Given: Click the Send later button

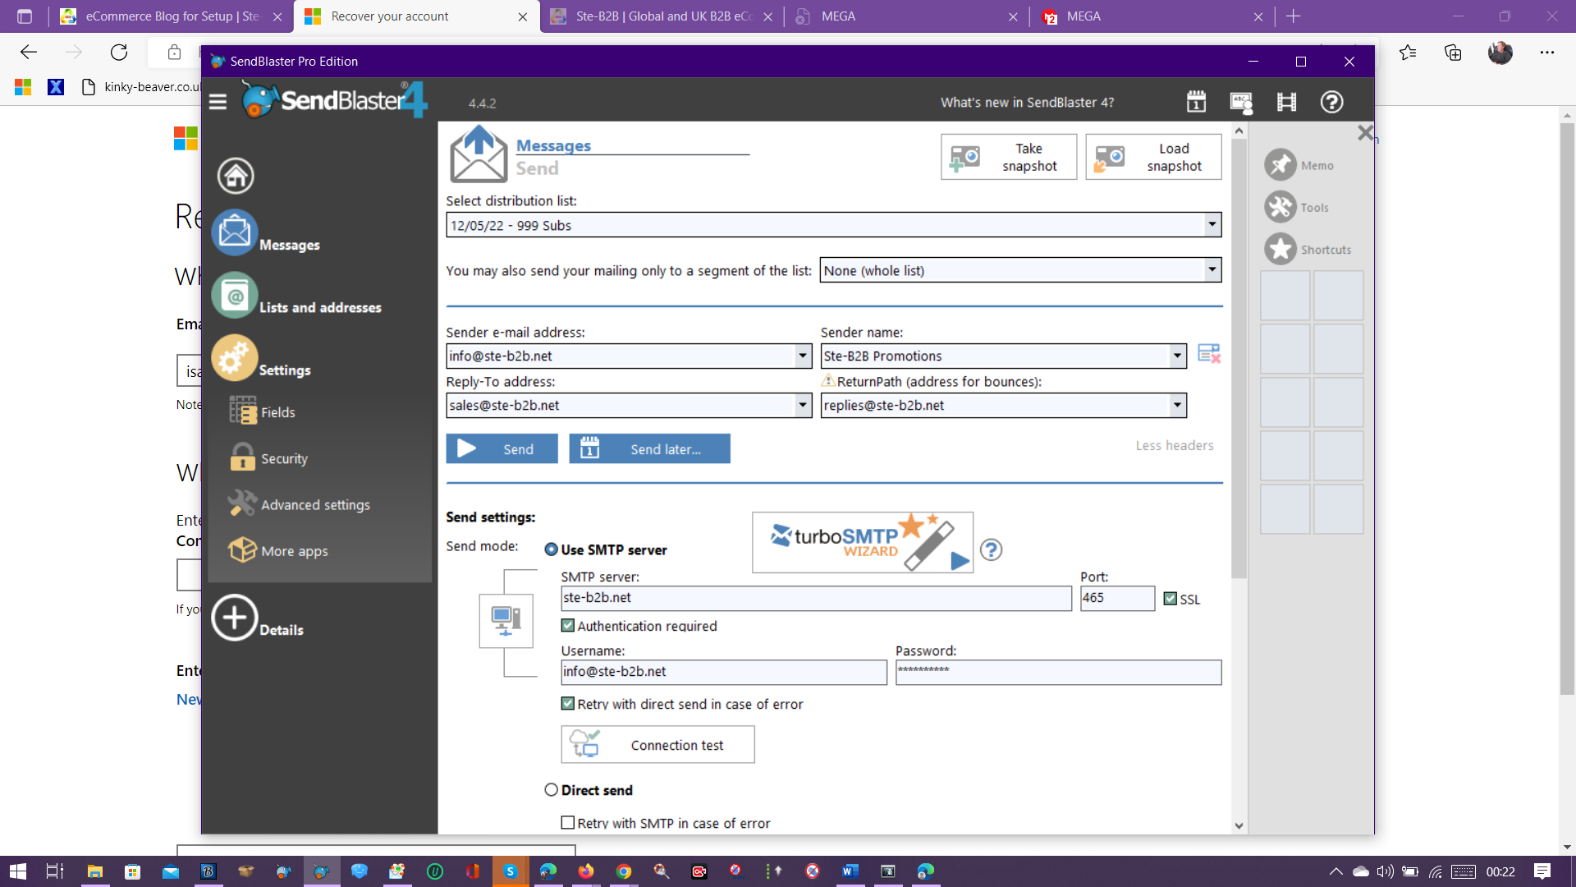Looking at the screenshot, I should click(x=649, y=449).
